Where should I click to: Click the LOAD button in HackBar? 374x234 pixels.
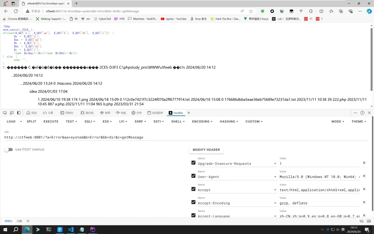(x=11, y=121)
